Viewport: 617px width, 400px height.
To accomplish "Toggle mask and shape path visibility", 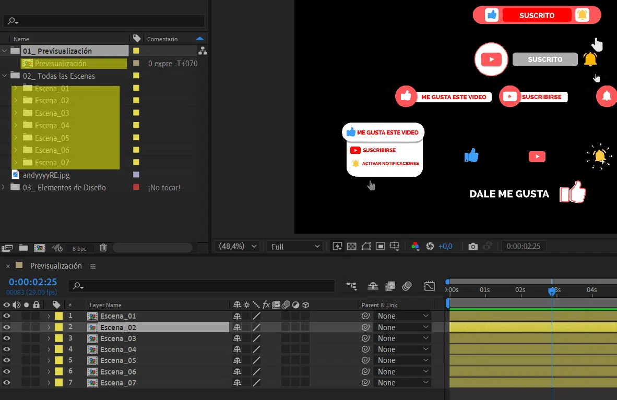I will [x=366, y=246].
